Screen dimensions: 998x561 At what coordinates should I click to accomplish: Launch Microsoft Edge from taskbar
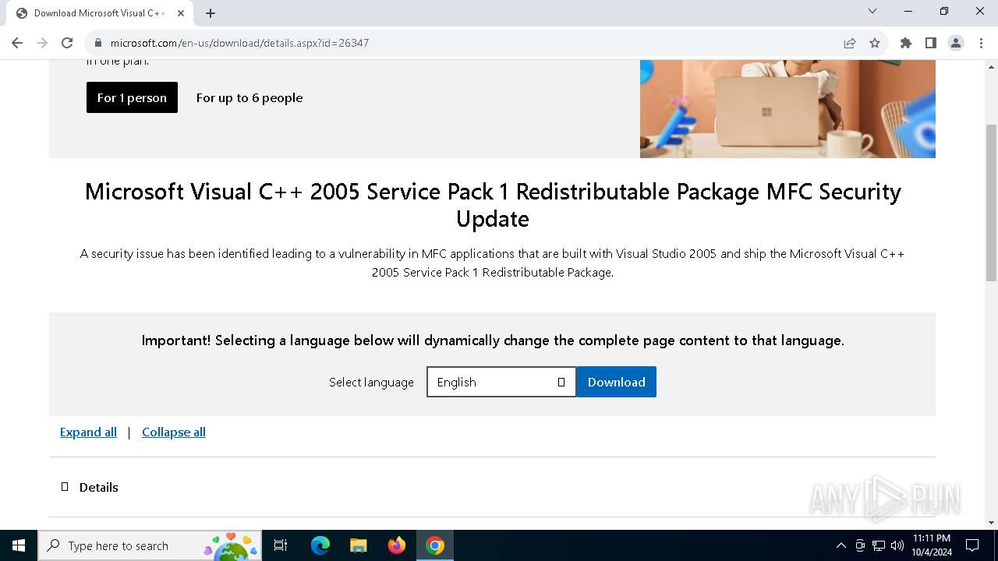(320, 545)
